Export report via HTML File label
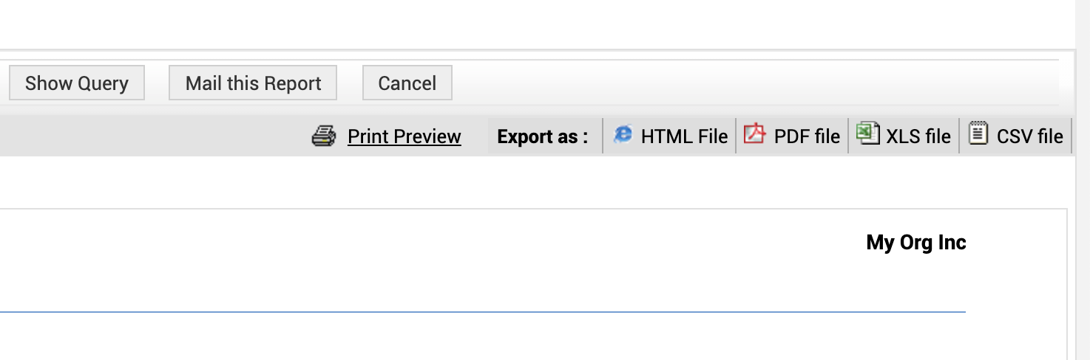1090x360 pixels. point(684,136)
